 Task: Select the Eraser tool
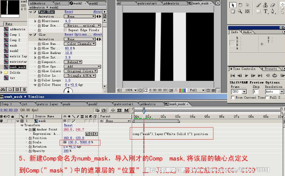pyautogui.click(x=272, y=5)
